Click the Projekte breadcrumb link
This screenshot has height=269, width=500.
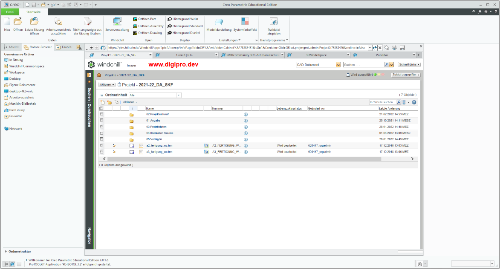tap(110, 75)
